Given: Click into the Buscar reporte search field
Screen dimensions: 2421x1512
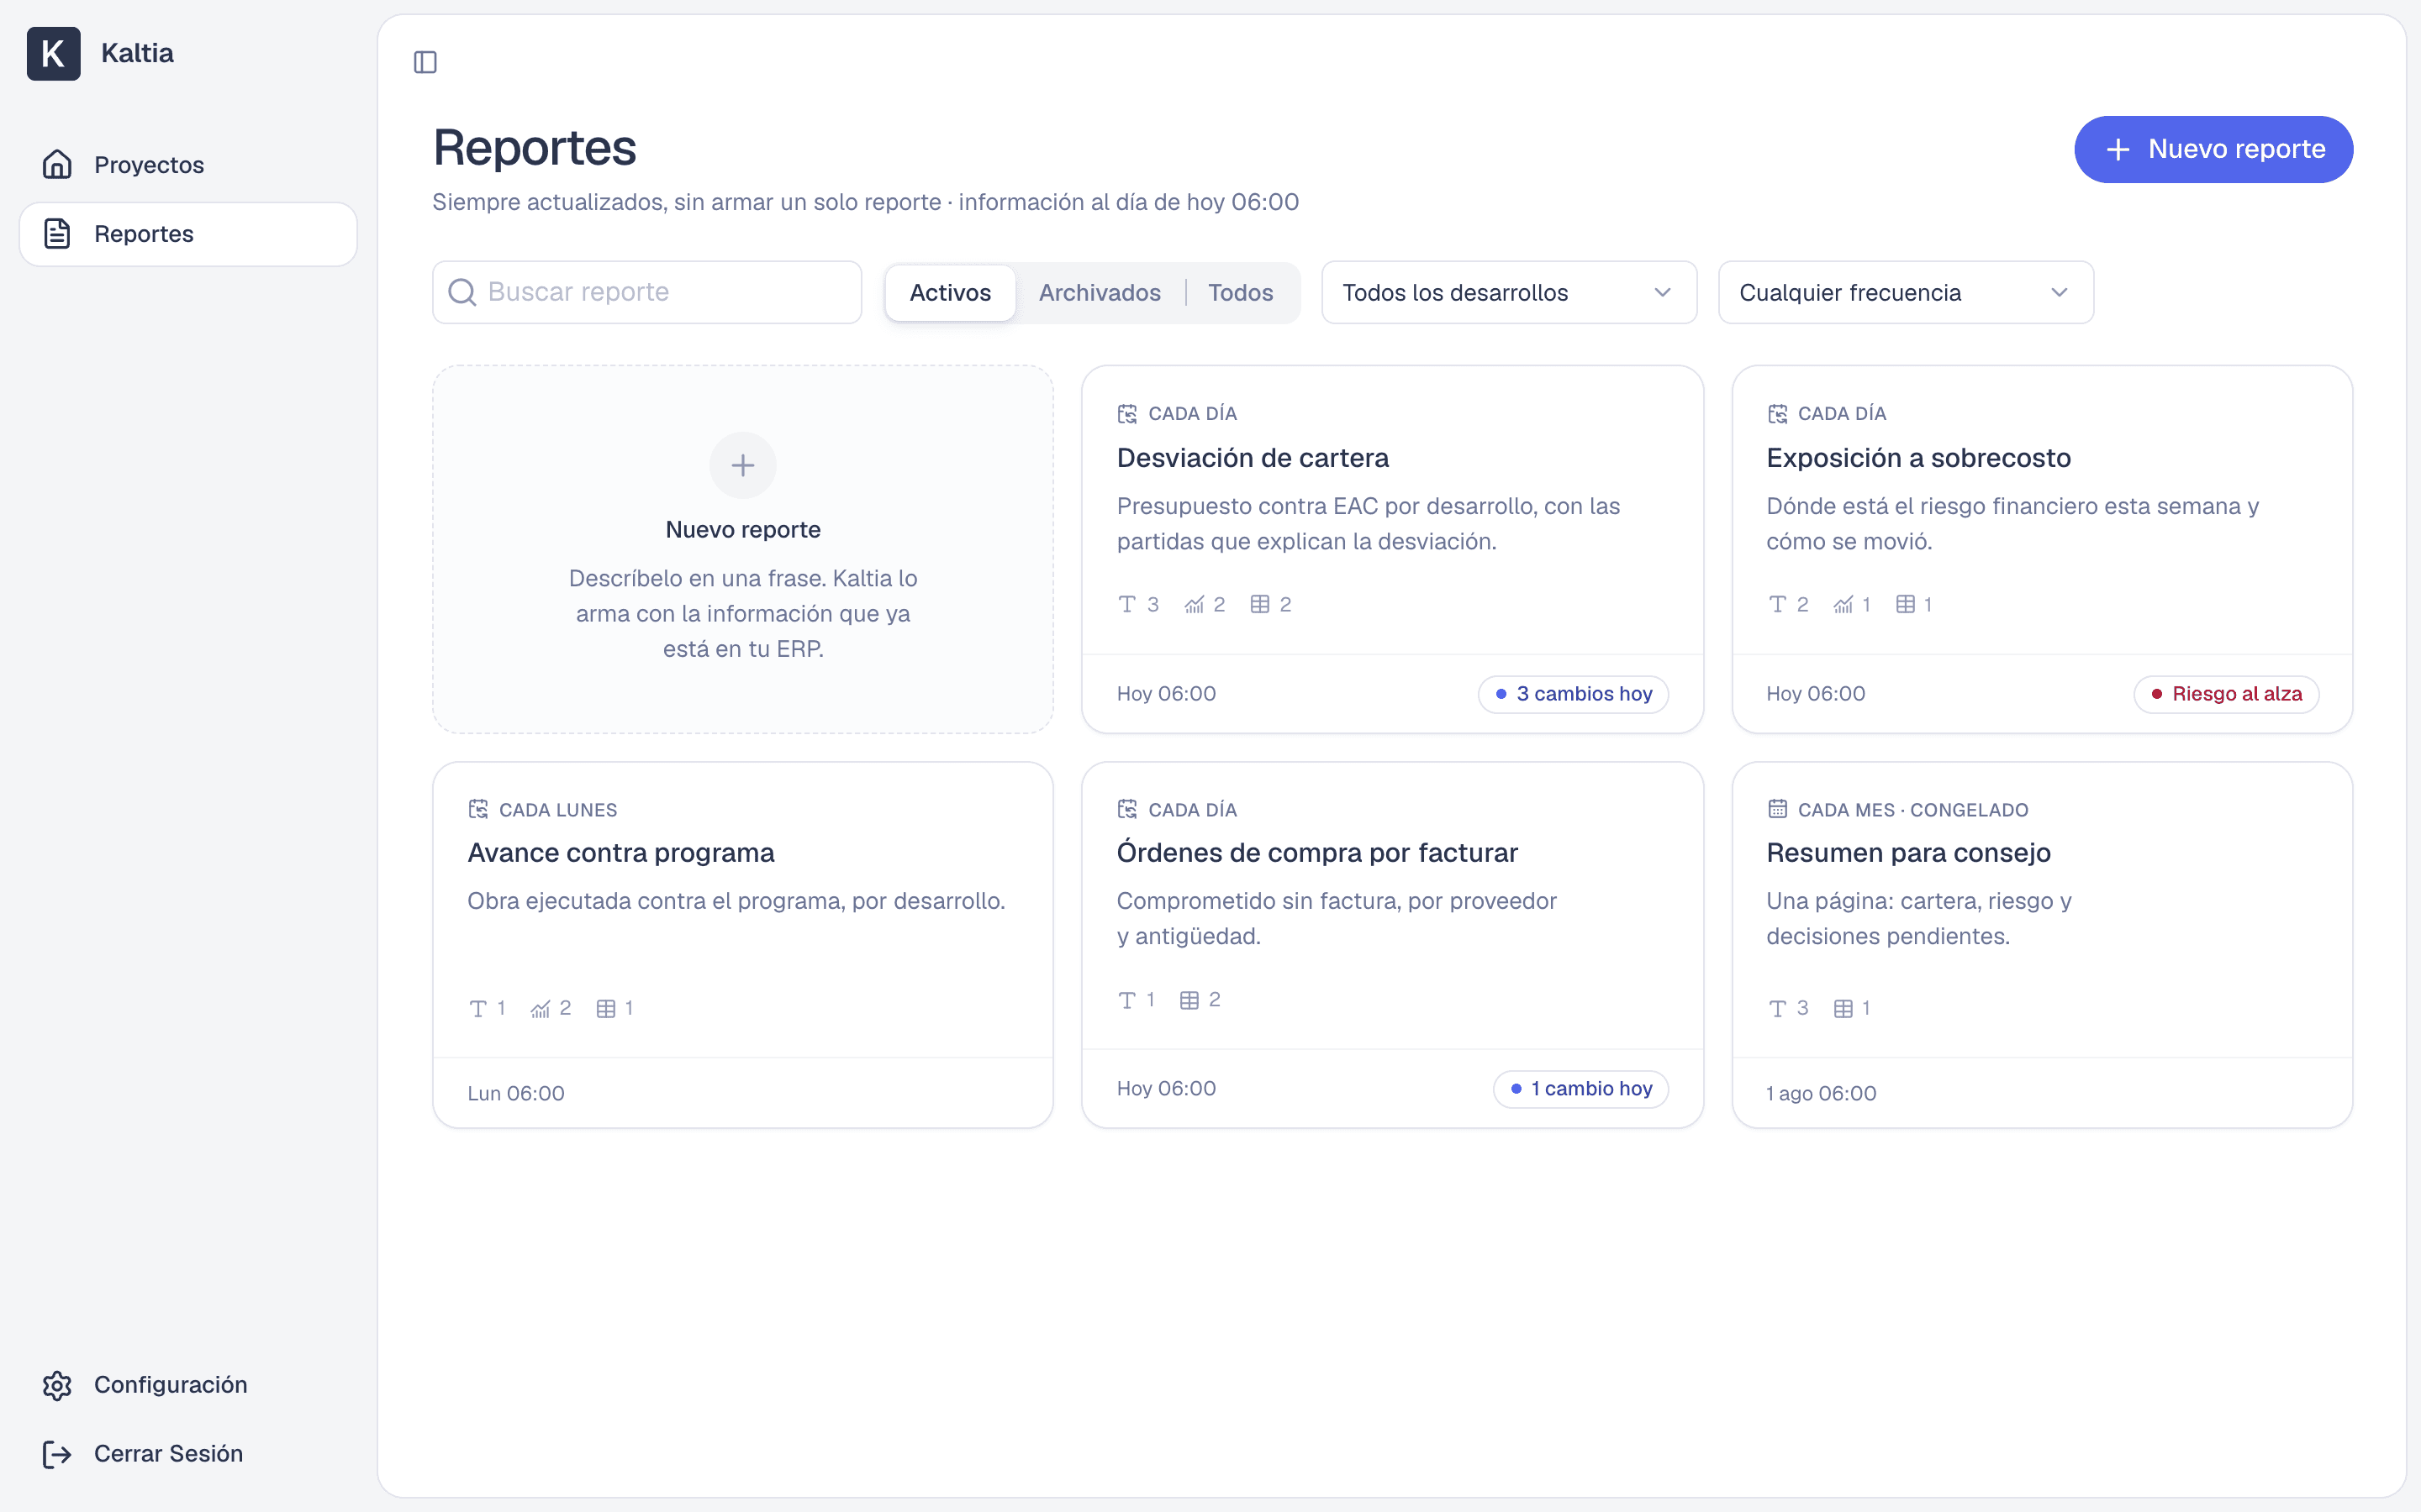Looking at the screenshot, I should coord(646,292).
